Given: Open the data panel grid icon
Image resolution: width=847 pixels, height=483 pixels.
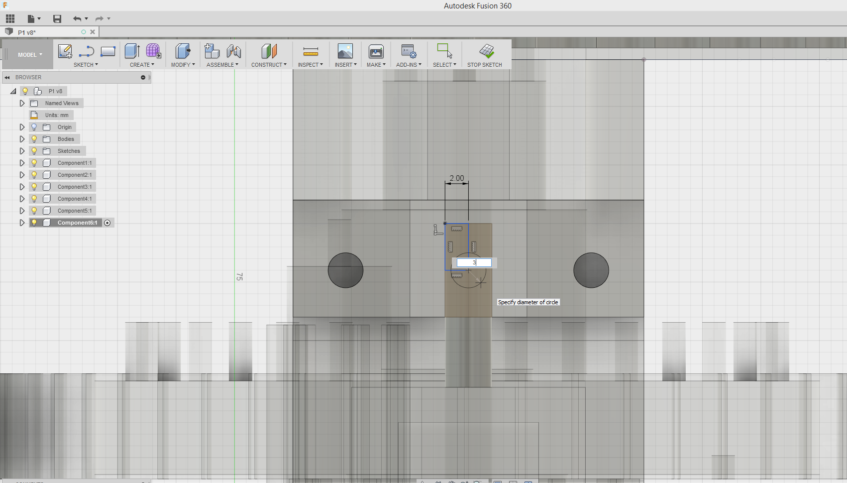Looking at the screenshot, I should [x=10, y=19].
